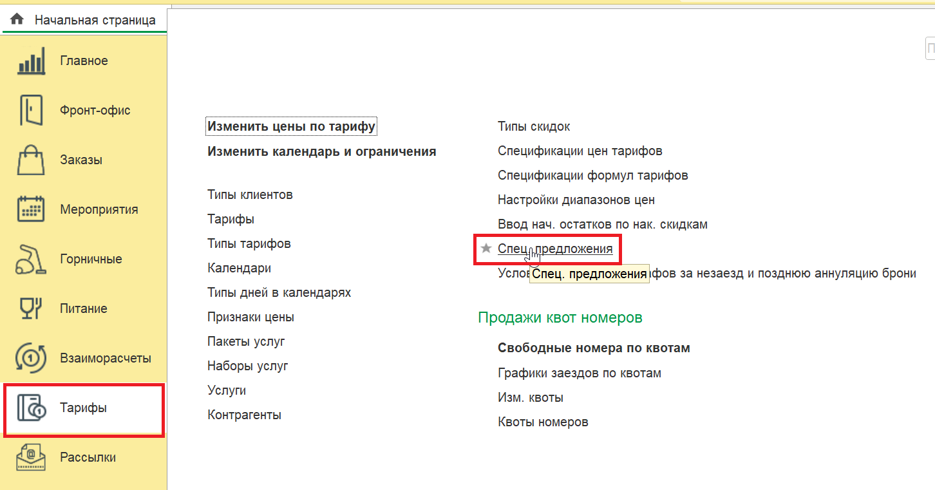Open the Квоты номеров link

click(543, 422)
